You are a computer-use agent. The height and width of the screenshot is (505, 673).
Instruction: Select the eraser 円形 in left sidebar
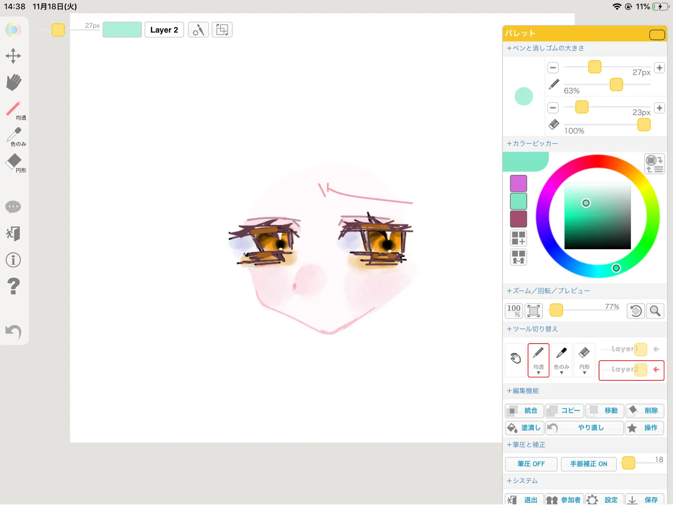[x=15, y=163]
